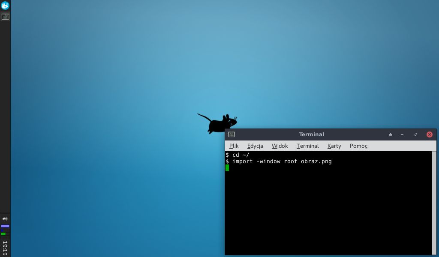This screenshot has width=439, height=257.
Task: Click the 'cd ~/' command line
Action: click(x=238, y=155)
